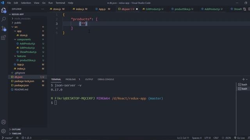Open the DEBUG CONSOLE panel tab
Viewport: 250px width, 140px height.
pyautogui.click(x=106, y=79)
